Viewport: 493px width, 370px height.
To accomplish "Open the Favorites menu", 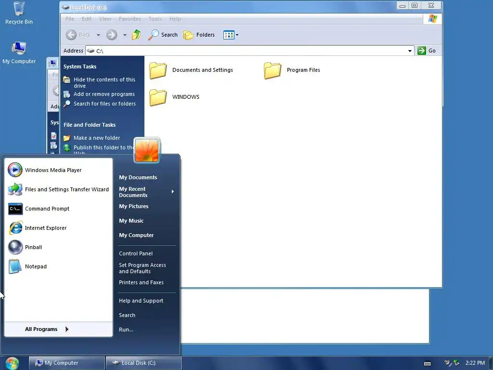I will click(130, 19).
